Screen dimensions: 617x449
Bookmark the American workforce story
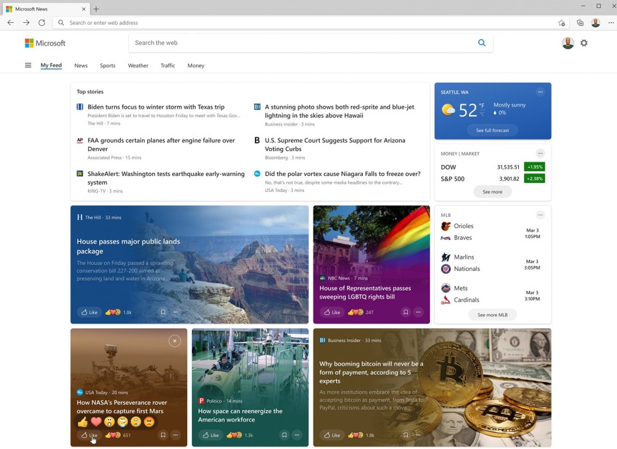pos(284,435)
